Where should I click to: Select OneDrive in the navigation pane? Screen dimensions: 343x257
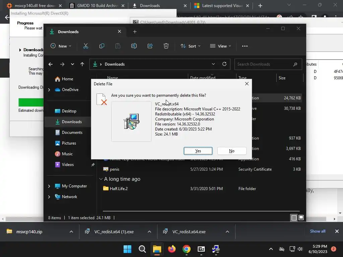point(70,90)
